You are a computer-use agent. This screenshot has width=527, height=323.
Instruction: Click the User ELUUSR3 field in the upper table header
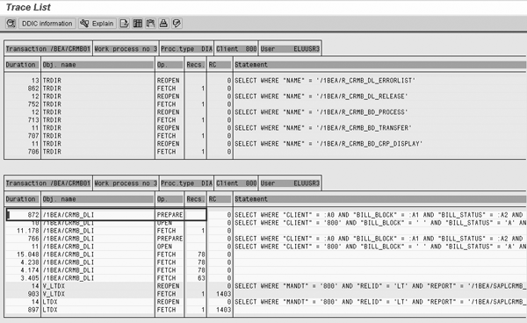(290, 49)
